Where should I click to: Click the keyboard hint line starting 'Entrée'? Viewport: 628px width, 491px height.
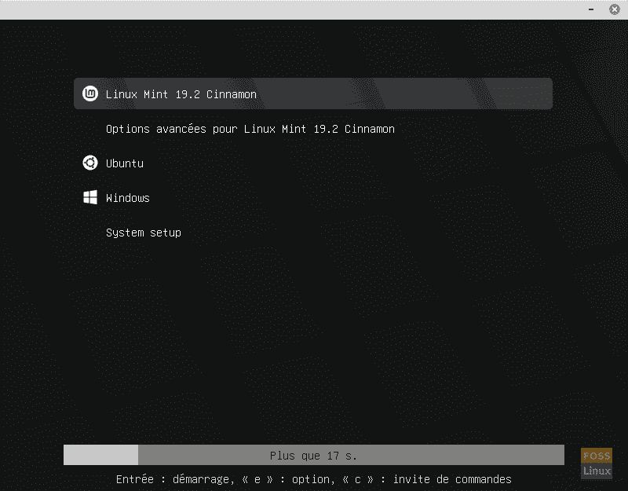pos(313,479)
